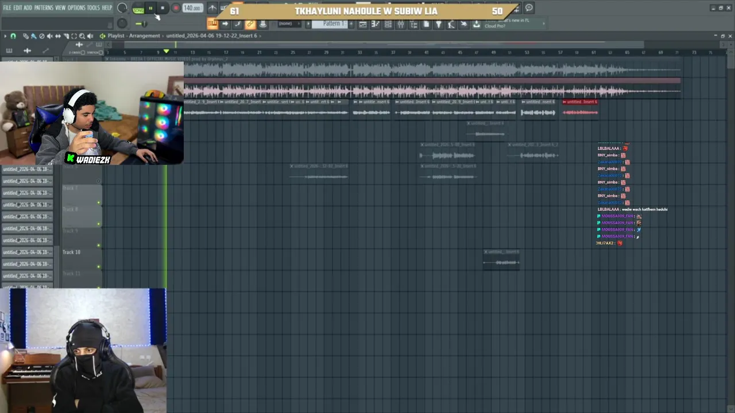Open the EDIT menu

pos(18,8)
